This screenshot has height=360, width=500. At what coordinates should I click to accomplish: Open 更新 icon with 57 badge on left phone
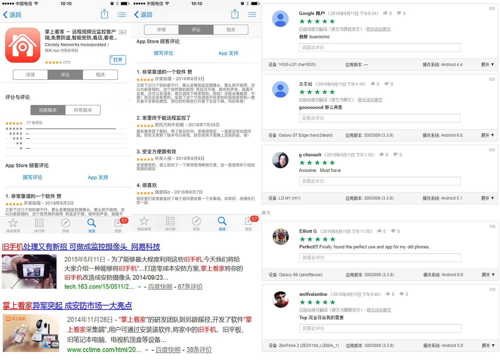(x=118, y=223)
